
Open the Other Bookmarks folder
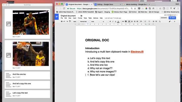171,12
